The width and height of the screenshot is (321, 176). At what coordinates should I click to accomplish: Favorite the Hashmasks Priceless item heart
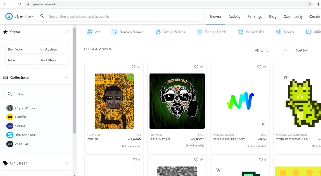click(133, 67)
